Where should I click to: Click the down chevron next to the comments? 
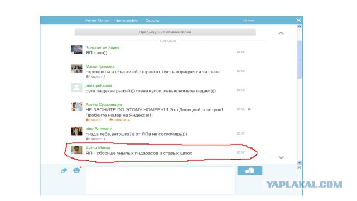tap(281, 157)
